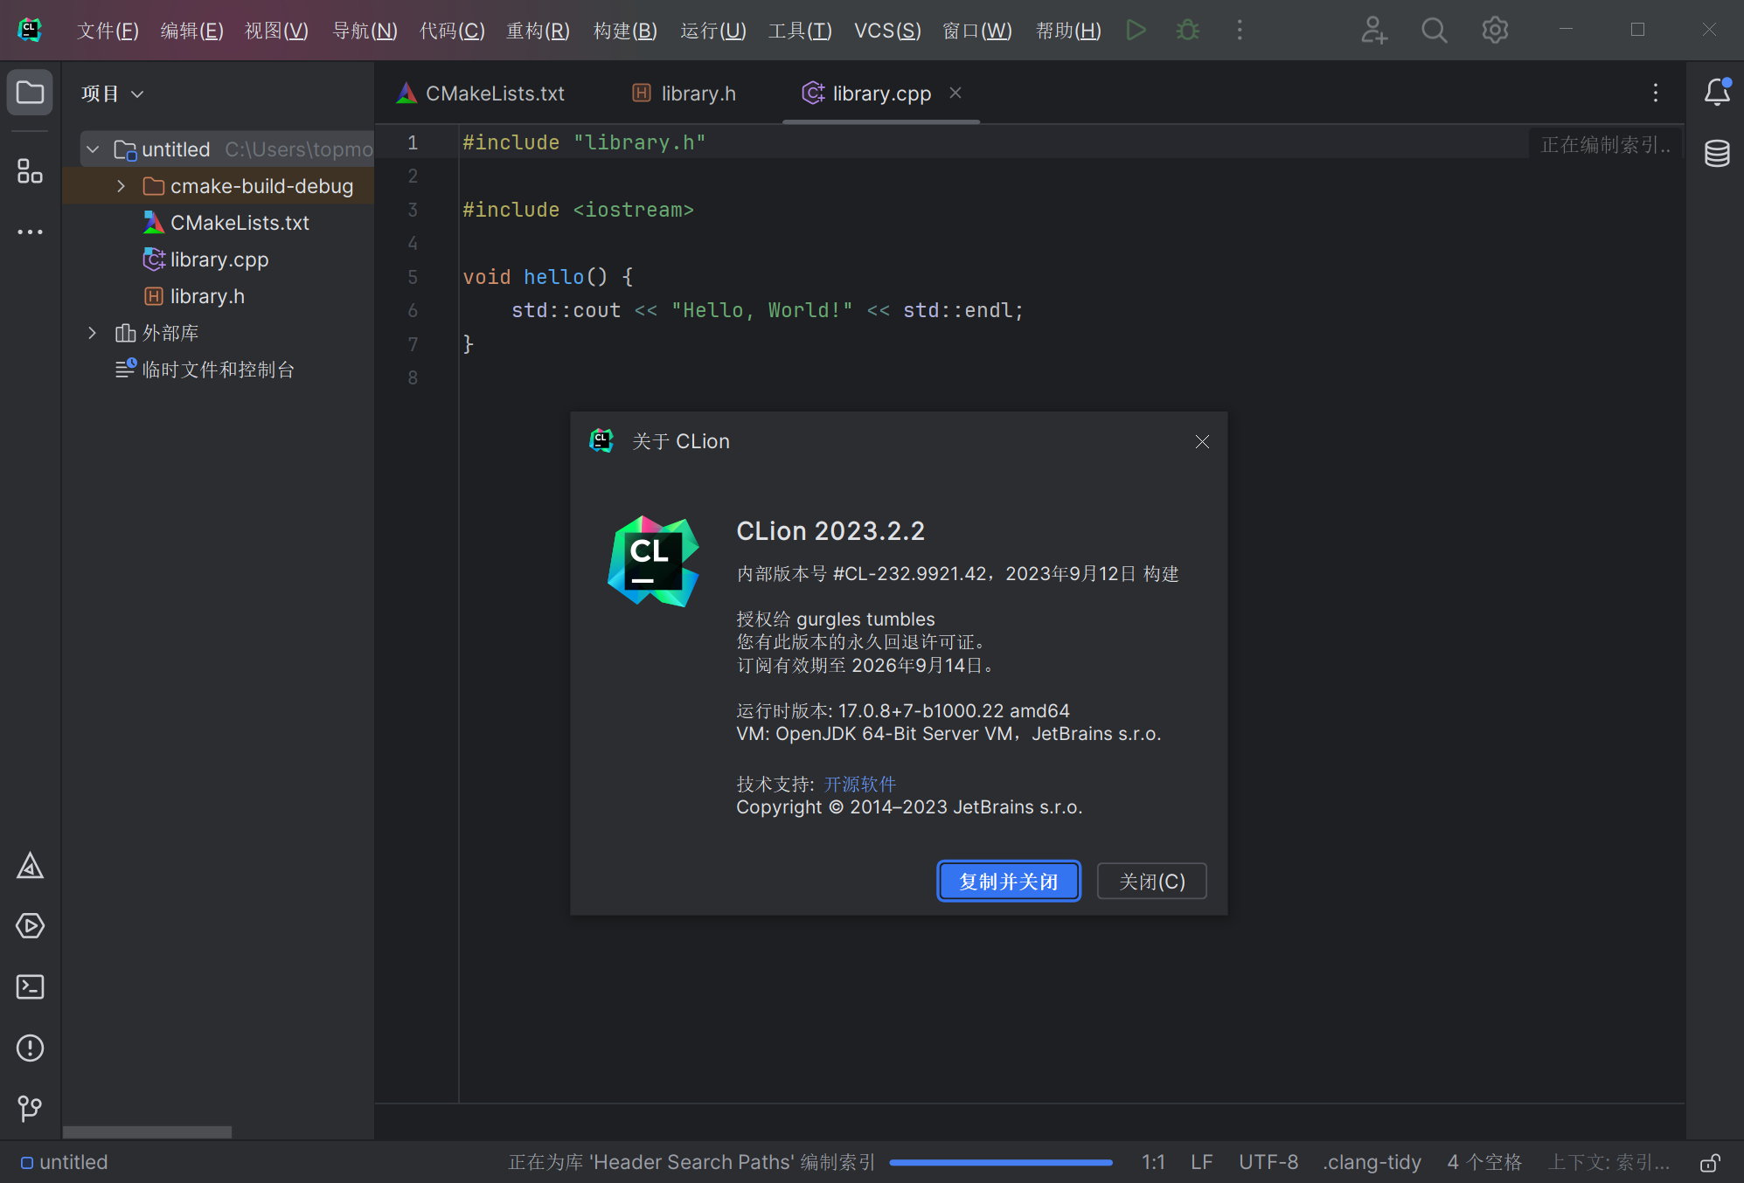
Task: Click the 正在编制索引 notice in editor
Action: (x=1605, y=145)
